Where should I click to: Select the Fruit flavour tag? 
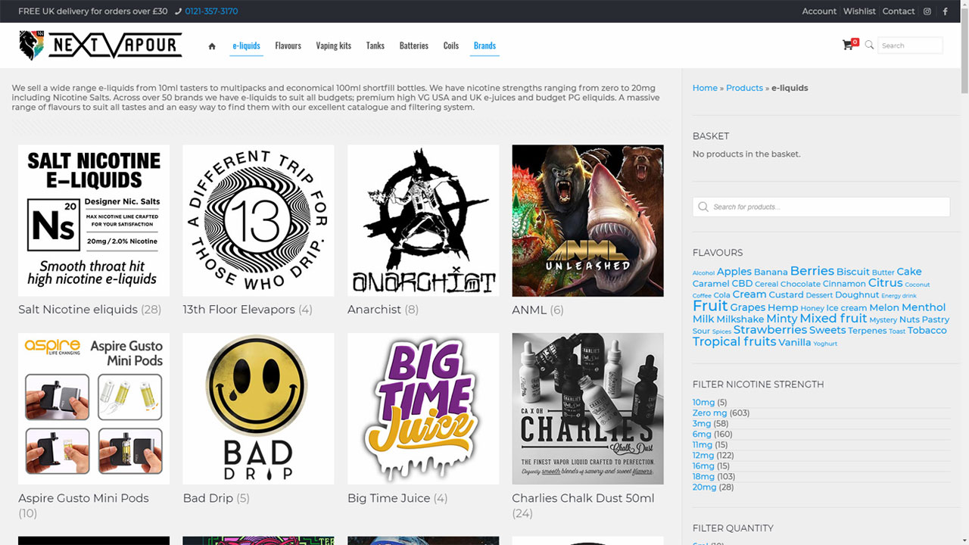[x=710, y=306]
